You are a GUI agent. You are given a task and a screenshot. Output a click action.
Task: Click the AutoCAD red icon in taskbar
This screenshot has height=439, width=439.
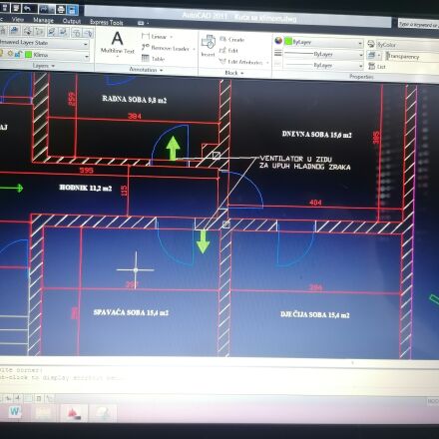point(74,413)
